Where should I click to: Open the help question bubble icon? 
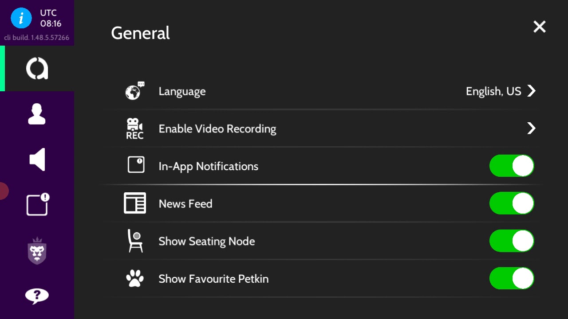(37, 296)
